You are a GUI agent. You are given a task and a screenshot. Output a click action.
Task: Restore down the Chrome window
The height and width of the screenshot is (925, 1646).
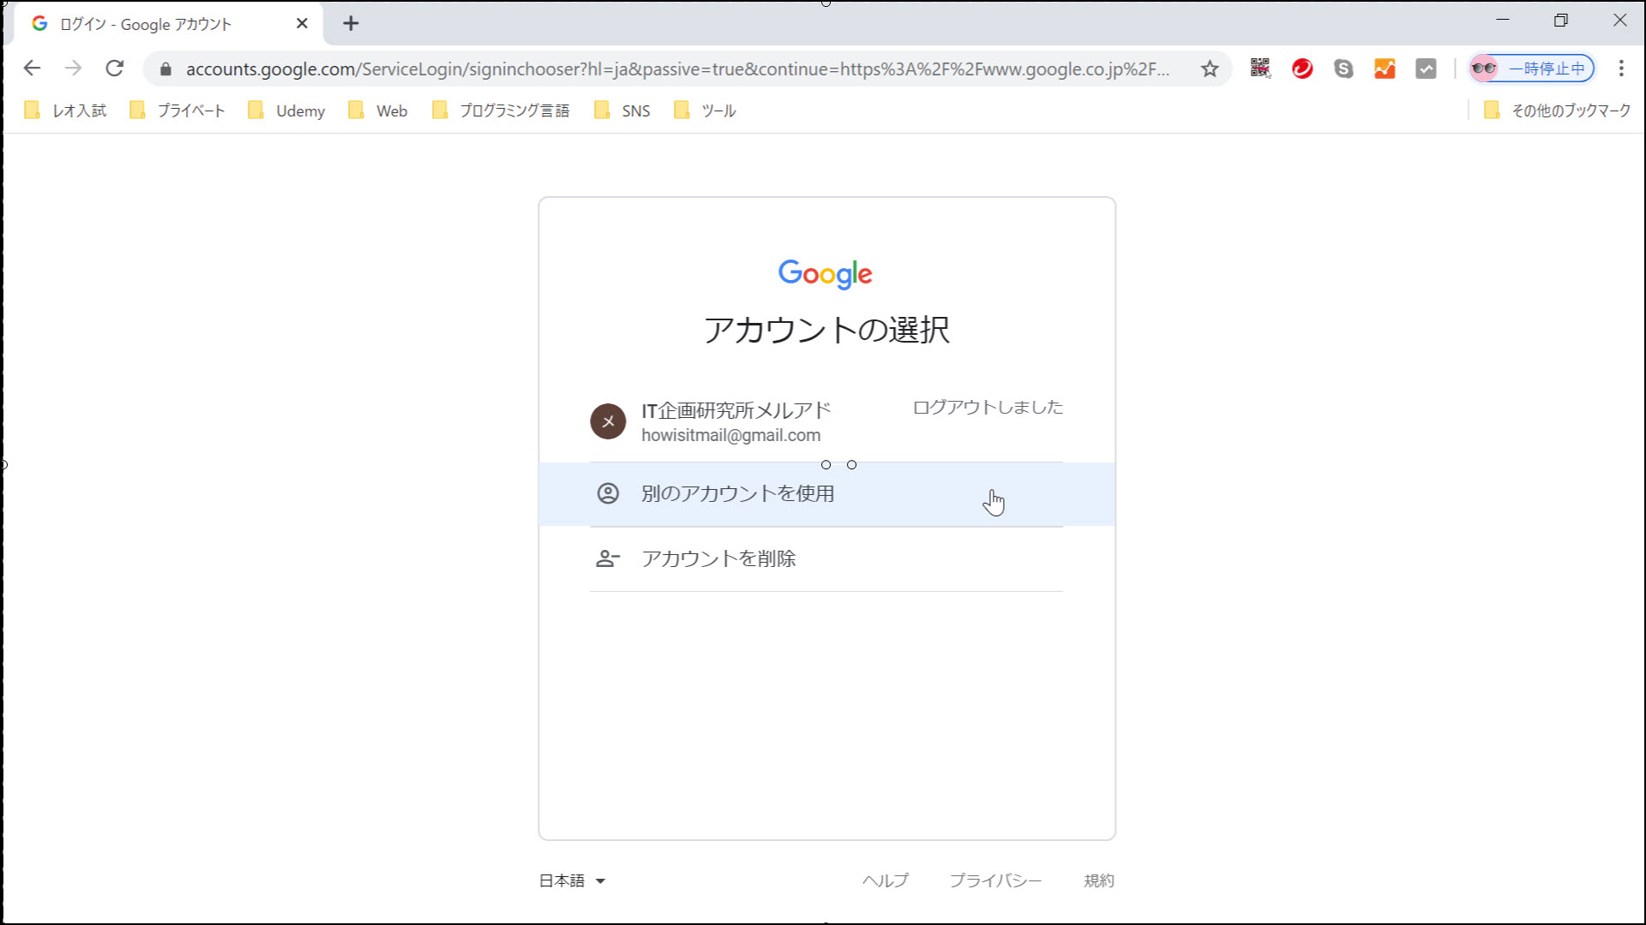click(1561, 20)
